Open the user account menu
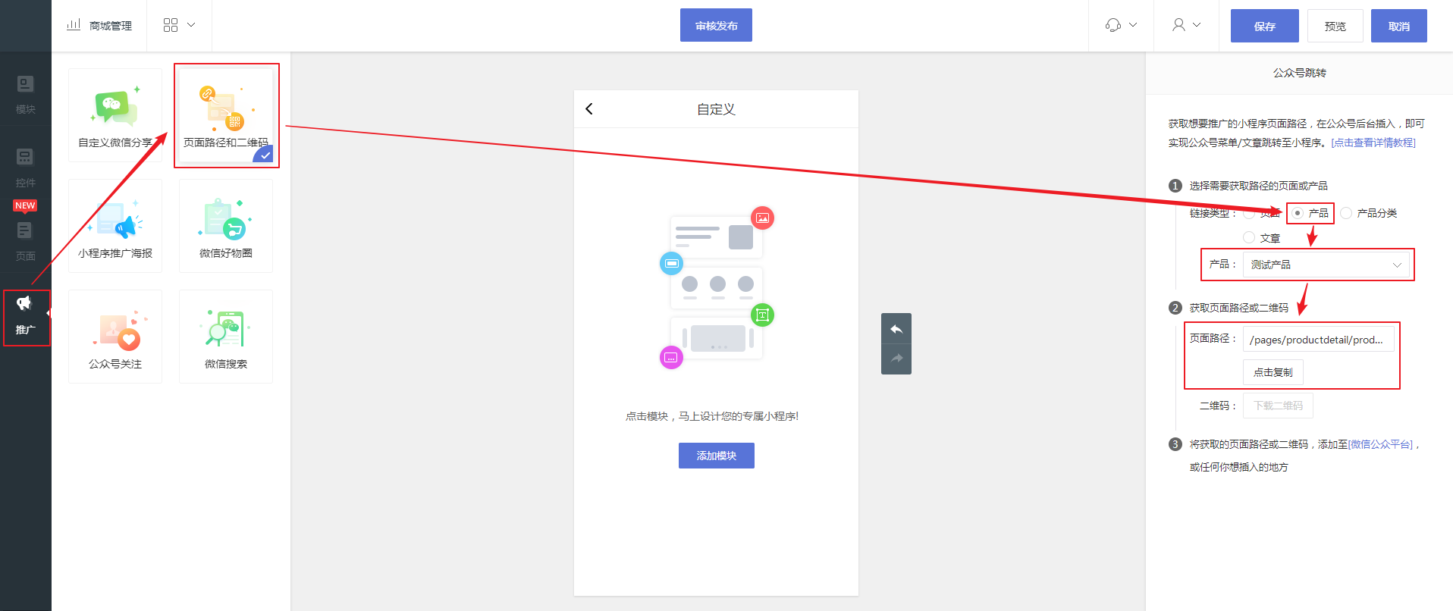The height and width of the screenshot is (611, 1453). [x=1186, y=25]
